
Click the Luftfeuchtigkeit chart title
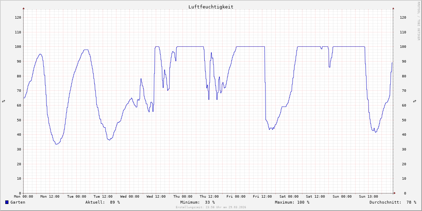coord(211,7)
